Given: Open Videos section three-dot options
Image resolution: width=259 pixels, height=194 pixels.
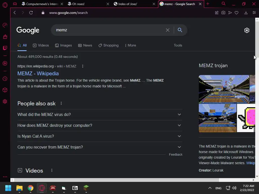Looking at the screenshot, I should 52,170.
